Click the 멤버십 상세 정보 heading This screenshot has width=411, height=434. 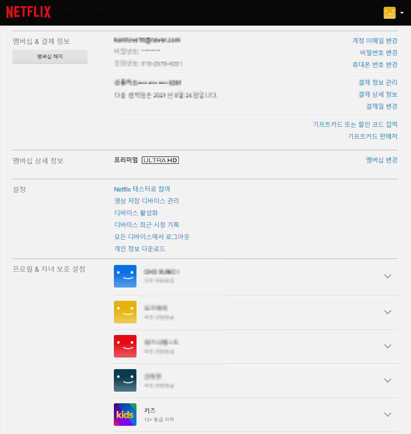(x=38, y=161)
